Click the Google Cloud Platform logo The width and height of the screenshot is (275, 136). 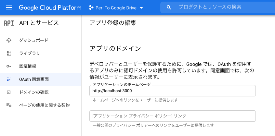click(x=50, y=7)
